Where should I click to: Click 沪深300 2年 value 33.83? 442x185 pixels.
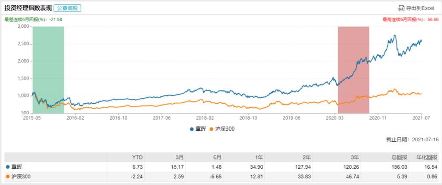305,176
